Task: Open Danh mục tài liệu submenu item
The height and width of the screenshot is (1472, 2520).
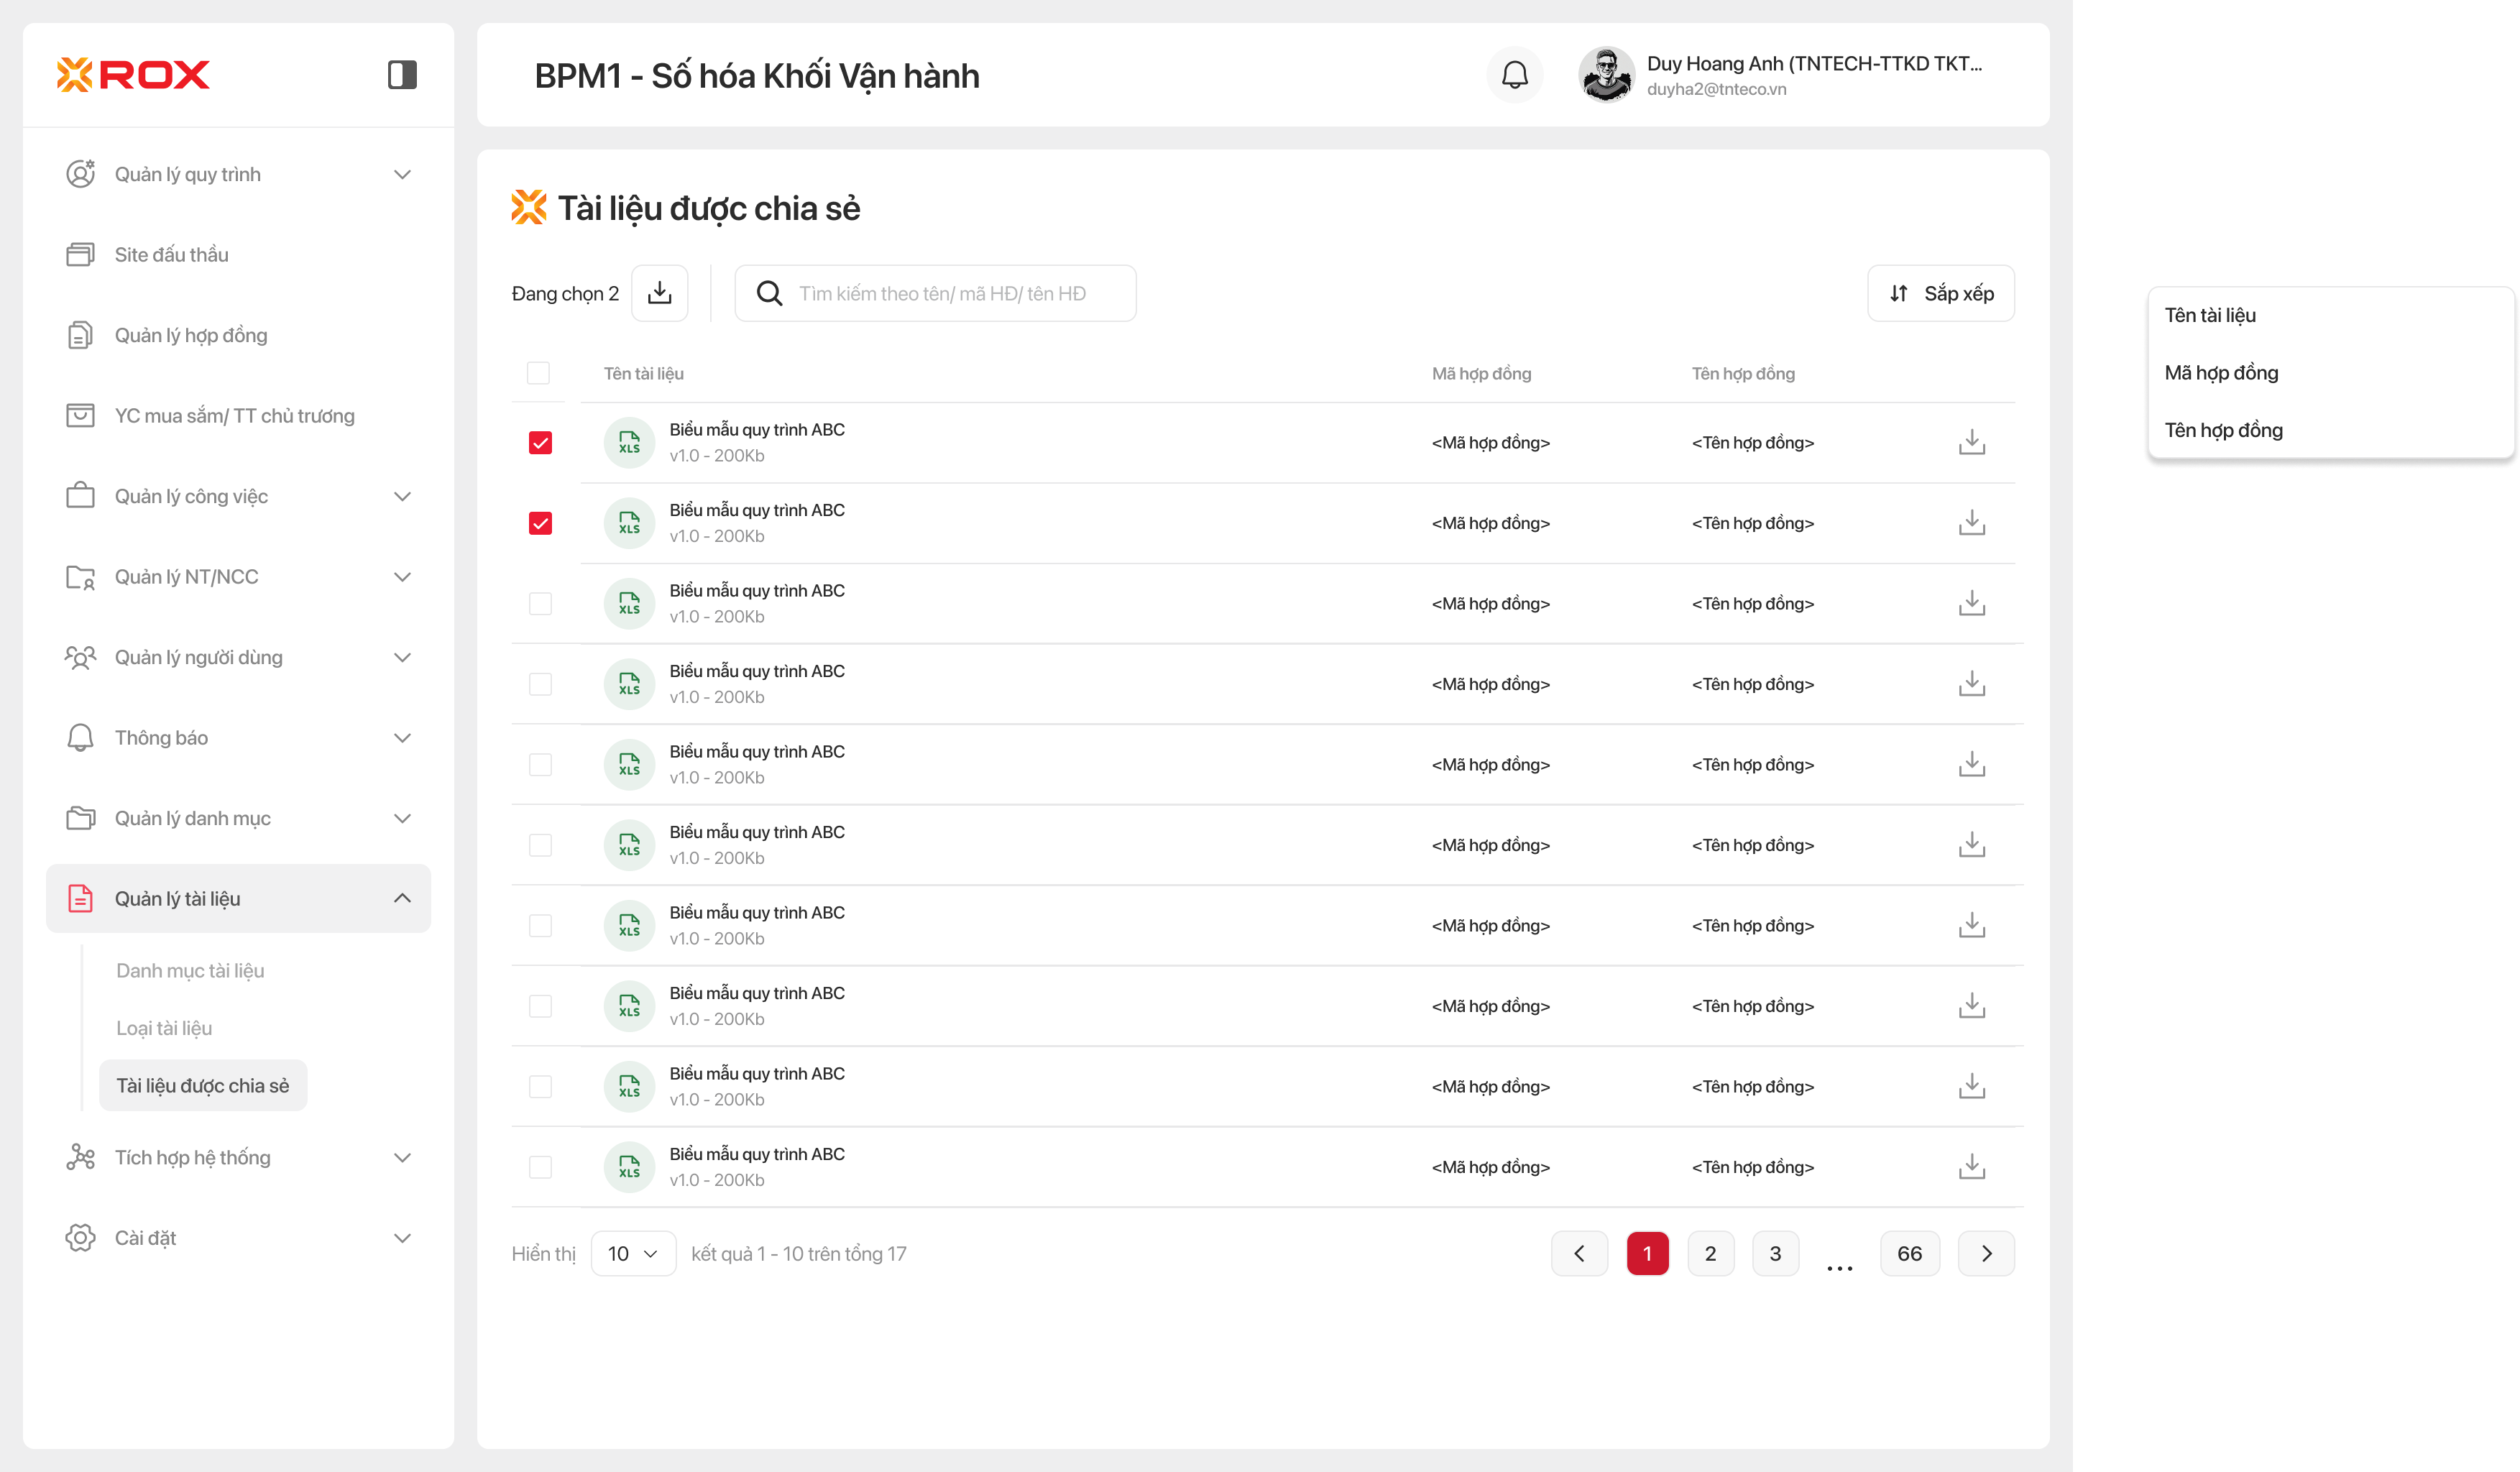Action: pos(190,970)
